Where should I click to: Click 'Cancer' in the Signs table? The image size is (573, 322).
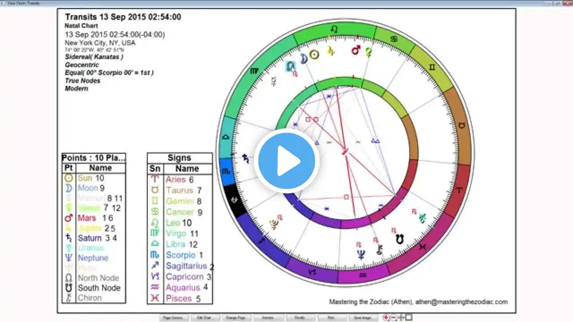[180, 212]
